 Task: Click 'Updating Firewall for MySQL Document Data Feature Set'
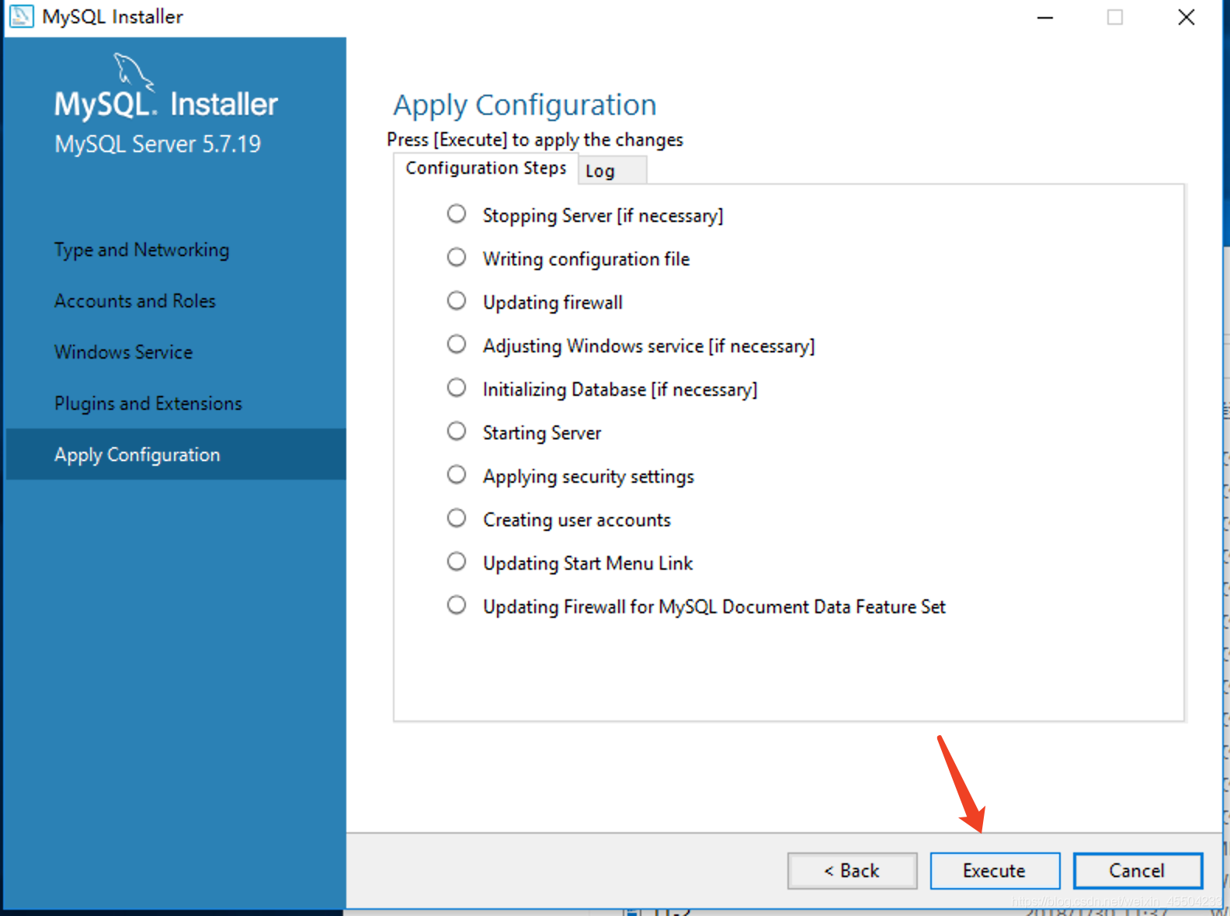point(714,607)
